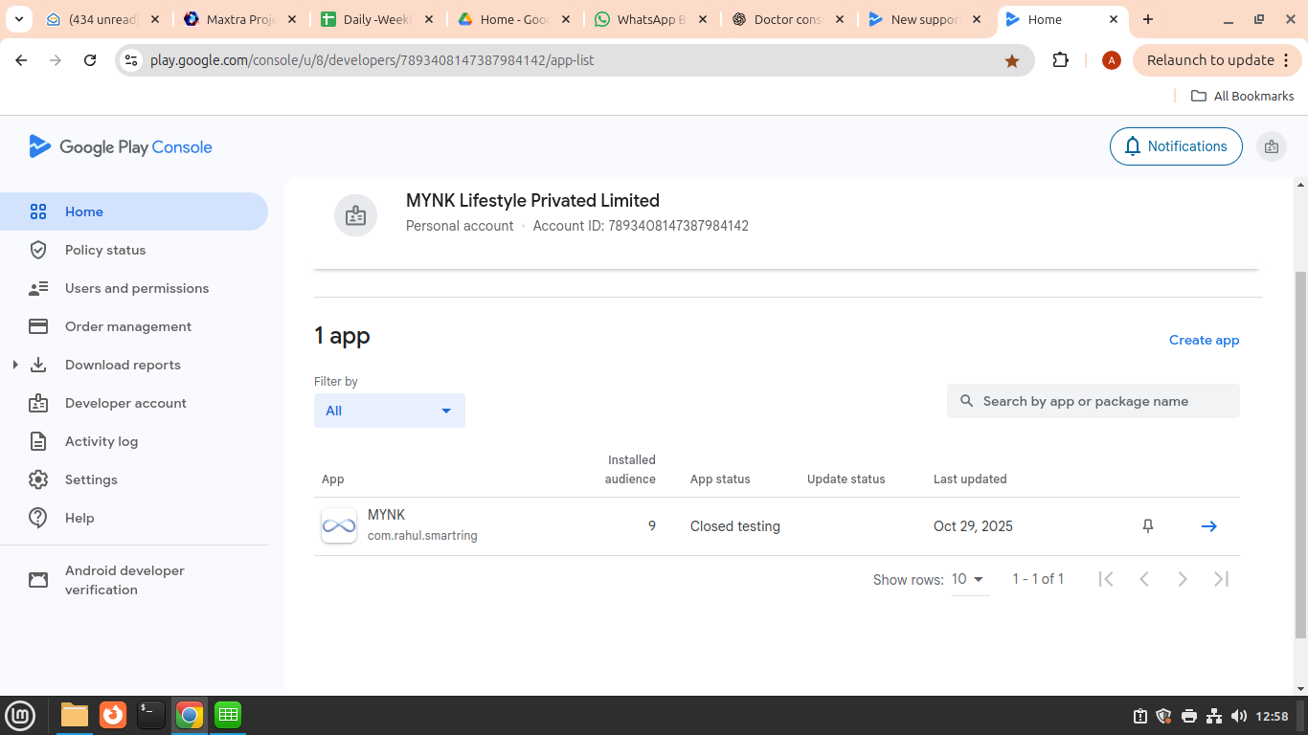Open the tab search dropdown arrow
The height and width of the screenshot is (735, 1308).
[x=18, y=19]
